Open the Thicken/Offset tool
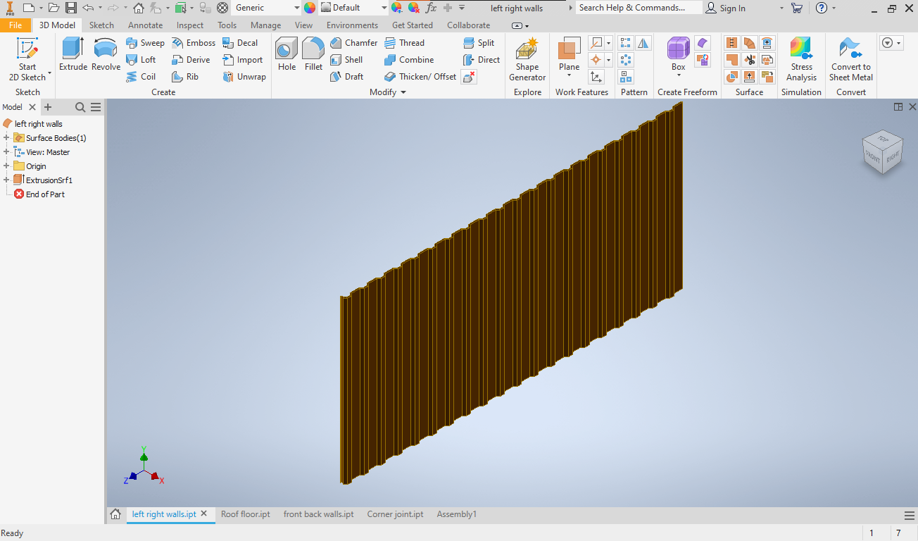918x541 pixels. point(420,77)
